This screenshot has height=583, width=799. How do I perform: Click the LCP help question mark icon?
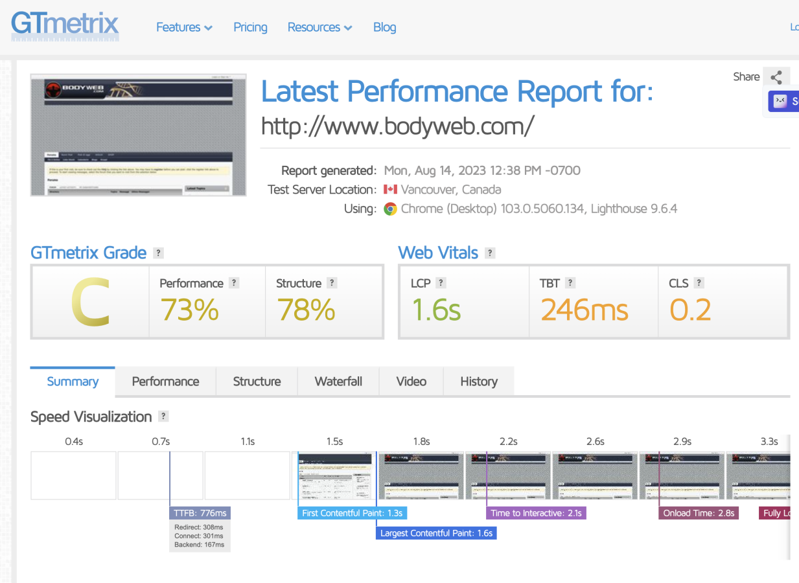[x=441, y=283]
